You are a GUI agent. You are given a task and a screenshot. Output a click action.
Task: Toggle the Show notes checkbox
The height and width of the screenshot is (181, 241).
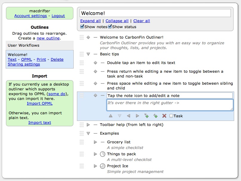pyautogui.click(x=82, y=27)
